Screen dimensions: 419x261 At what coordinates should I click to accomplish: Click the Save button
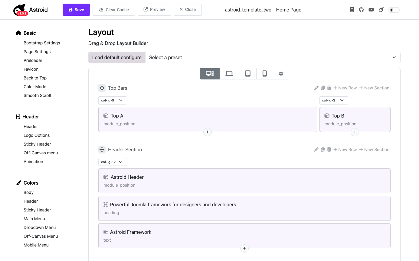76,10
